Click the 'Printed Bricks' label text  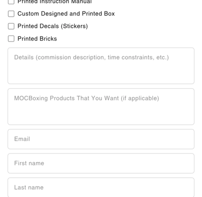(x=37, y=39)
